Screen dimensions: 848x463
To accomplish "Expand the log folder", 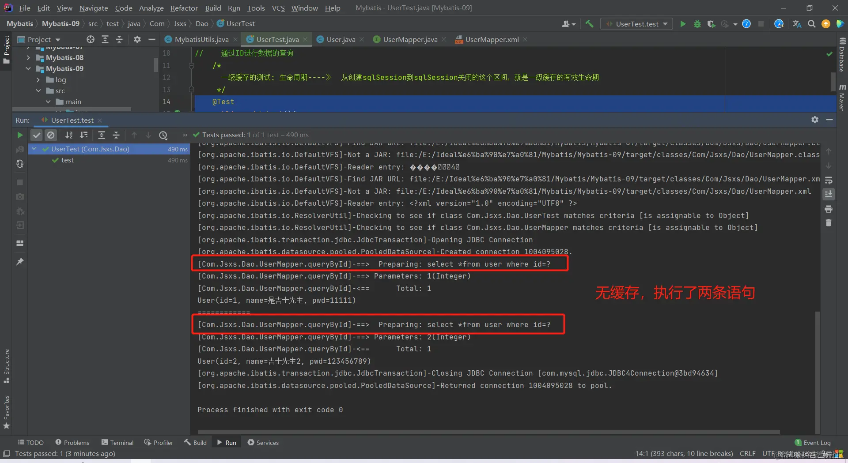I will [x=38, y=79].
